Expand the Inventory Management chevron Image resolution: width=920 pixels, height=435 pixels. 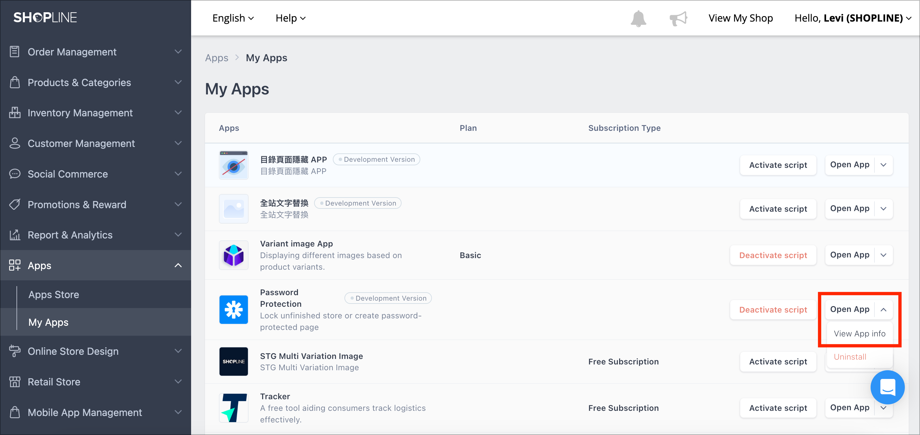coord(178,113)
